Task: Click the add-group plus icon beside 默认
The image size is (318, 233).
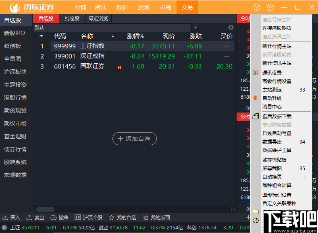Action: click(195, 27)
